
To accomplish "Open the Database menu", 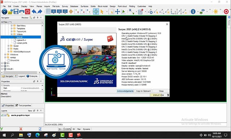I will pos(74,7).
